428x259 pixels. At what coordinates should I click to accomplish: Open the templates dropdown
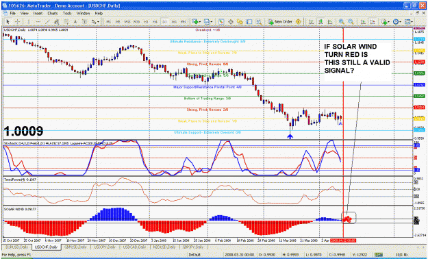[409, 22]
